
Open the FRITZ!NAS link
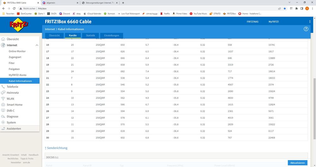coord(252,22)
